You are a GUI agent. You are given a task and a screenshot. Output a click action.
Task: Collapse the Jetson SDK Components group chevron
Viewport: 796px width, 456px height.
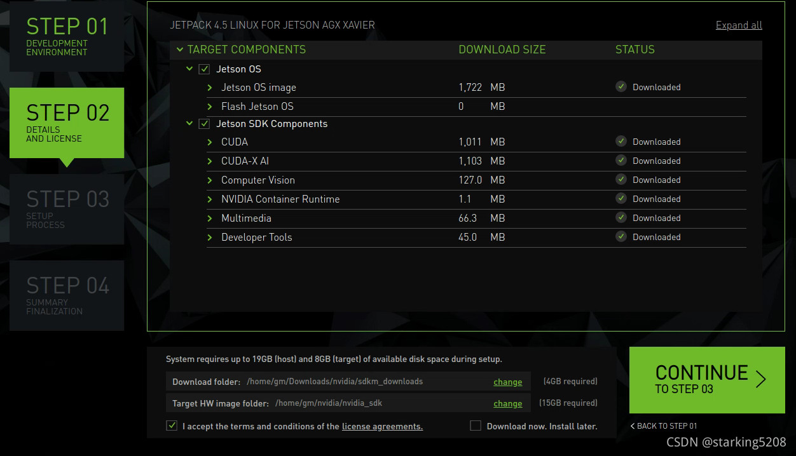click(x=189, y=123)
